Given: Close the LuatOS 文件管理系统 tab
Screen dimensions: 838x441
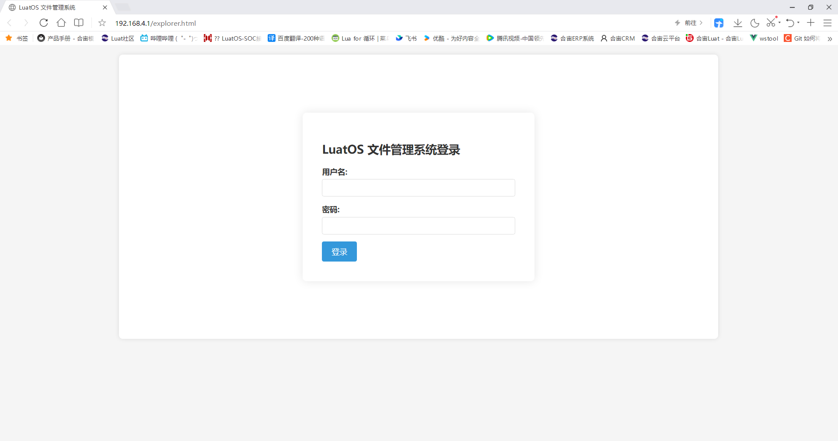Looking at the screenshot, I should click(x=105, y=7).
